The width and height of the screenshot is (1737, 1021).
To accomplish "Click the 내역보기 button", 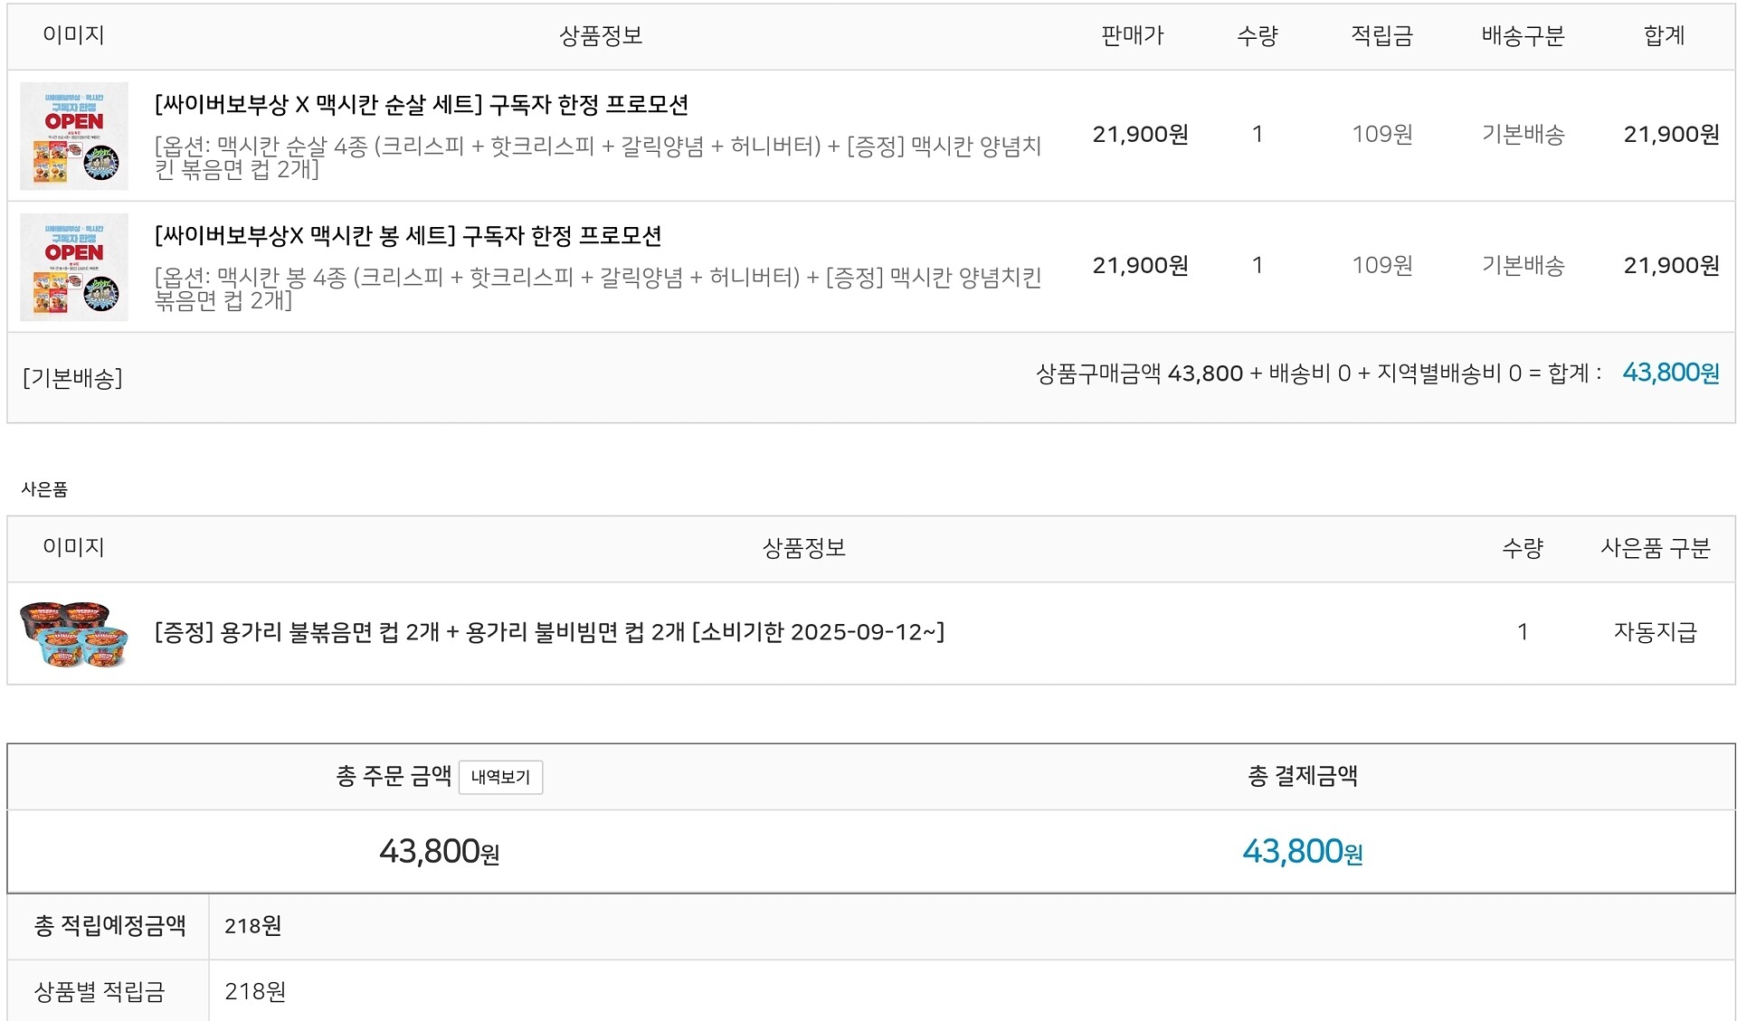I will coord(500,777).
